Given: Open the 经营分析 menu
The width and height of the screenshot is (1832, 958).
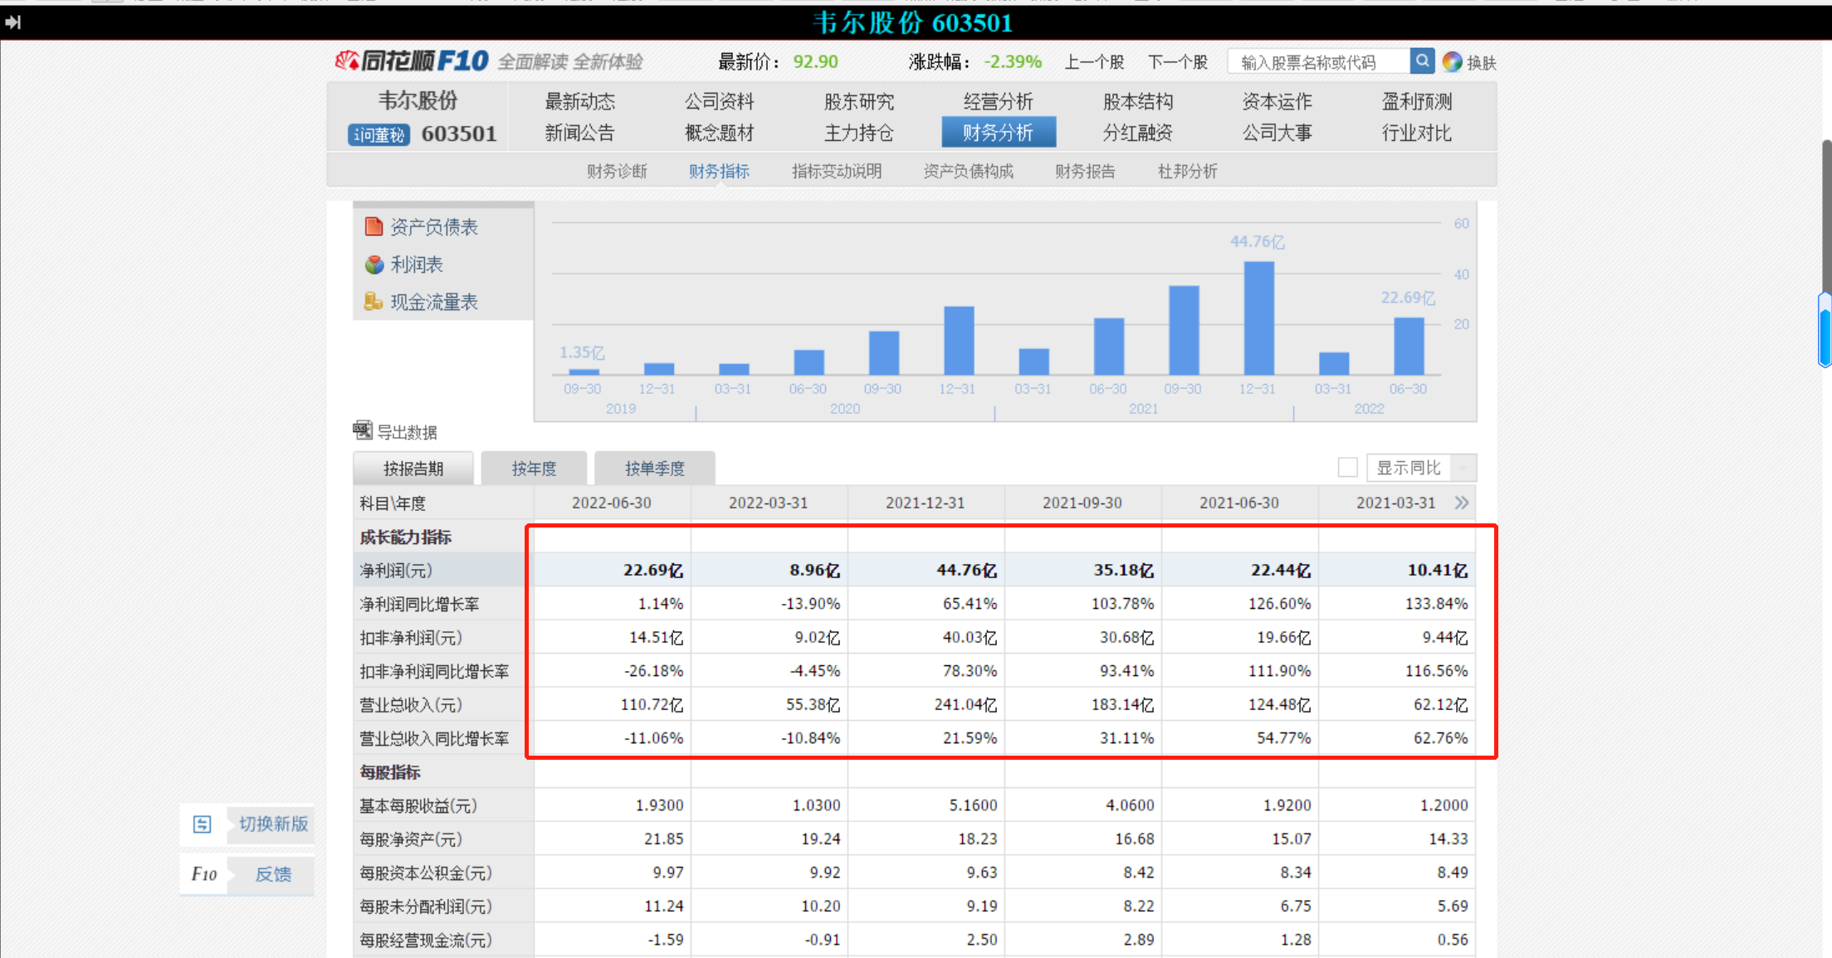Looking at the screenshot, I should [999, 101].
